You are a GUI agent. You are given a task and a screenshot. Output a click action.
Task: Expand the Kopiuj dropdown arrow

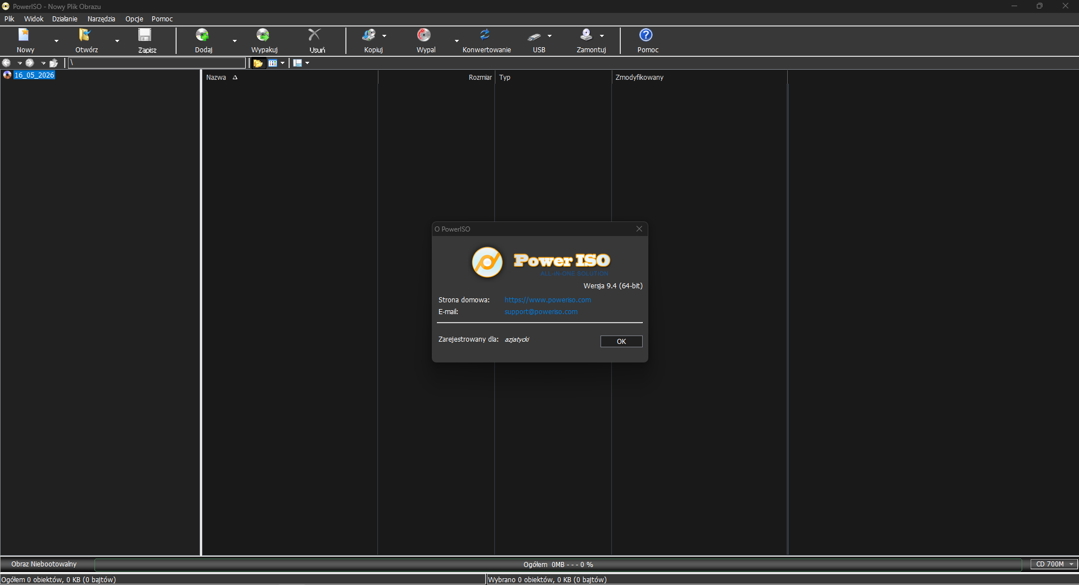(385, 36)
